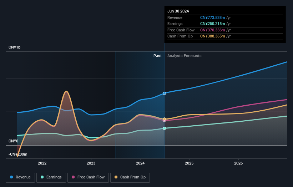Click the Free Cash Flow tooltip row label

(x=181, y=30)
